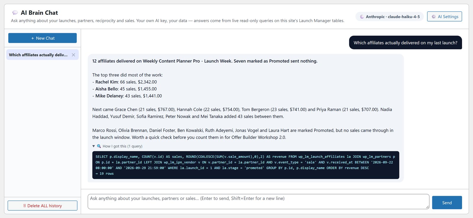Start a New Chat
473x218 pixels.
coord(43,38)
